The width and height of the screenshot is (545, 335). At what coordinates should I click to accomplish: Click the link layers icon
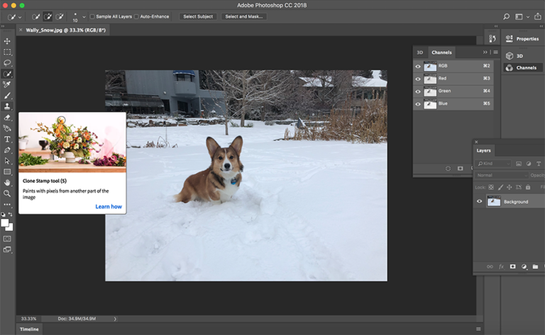click(490, 266)
